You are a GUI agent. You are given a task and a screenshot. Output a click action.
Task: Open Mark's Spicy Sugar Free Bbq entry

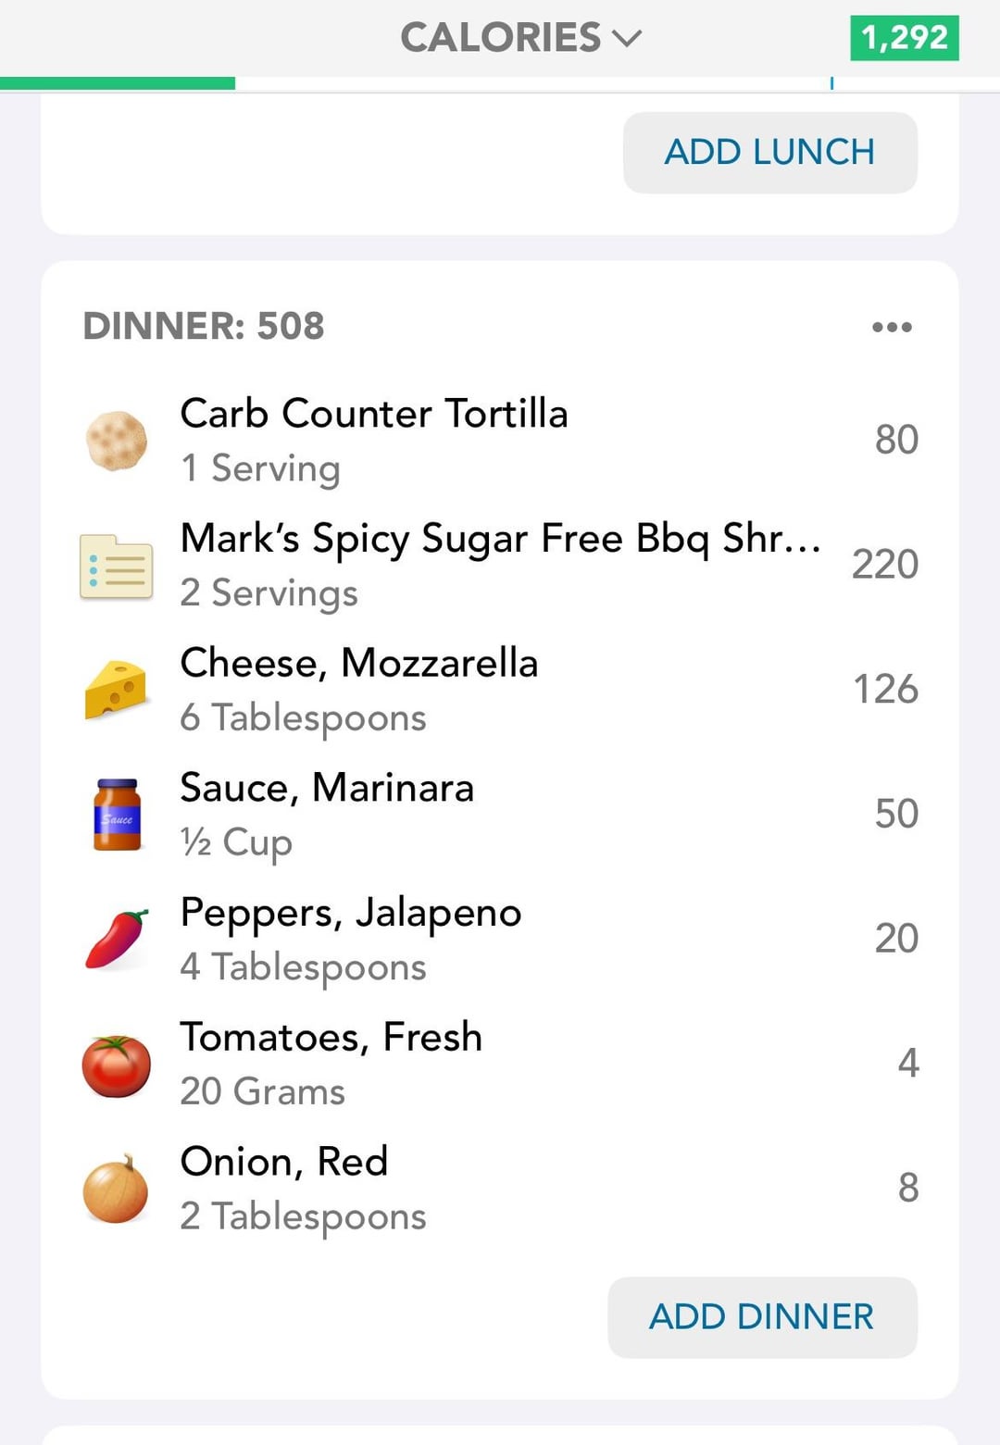coord(500,566)
